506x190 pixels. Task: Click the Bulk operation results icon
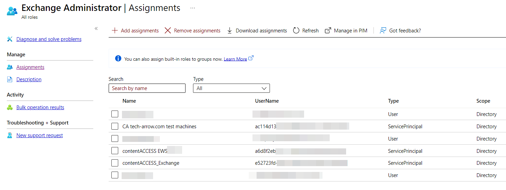click(x=10, y=107)
